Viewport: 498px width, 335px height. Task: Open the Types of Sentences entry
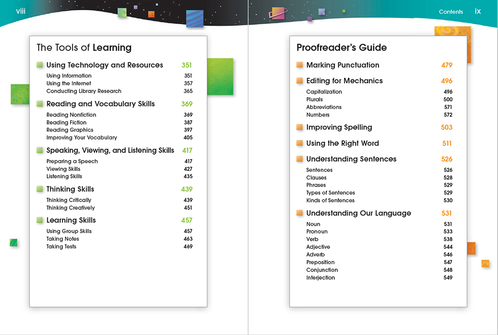tap(330, 193)
